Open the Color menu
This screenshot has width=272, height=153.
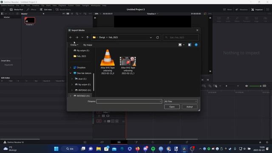[78, 6]
